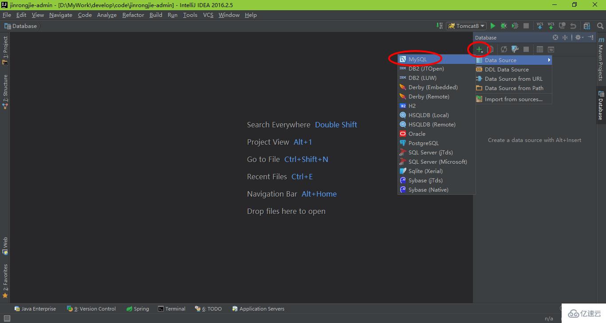Open the SQL console icon

pyautogui.click(x=551, y=49)
